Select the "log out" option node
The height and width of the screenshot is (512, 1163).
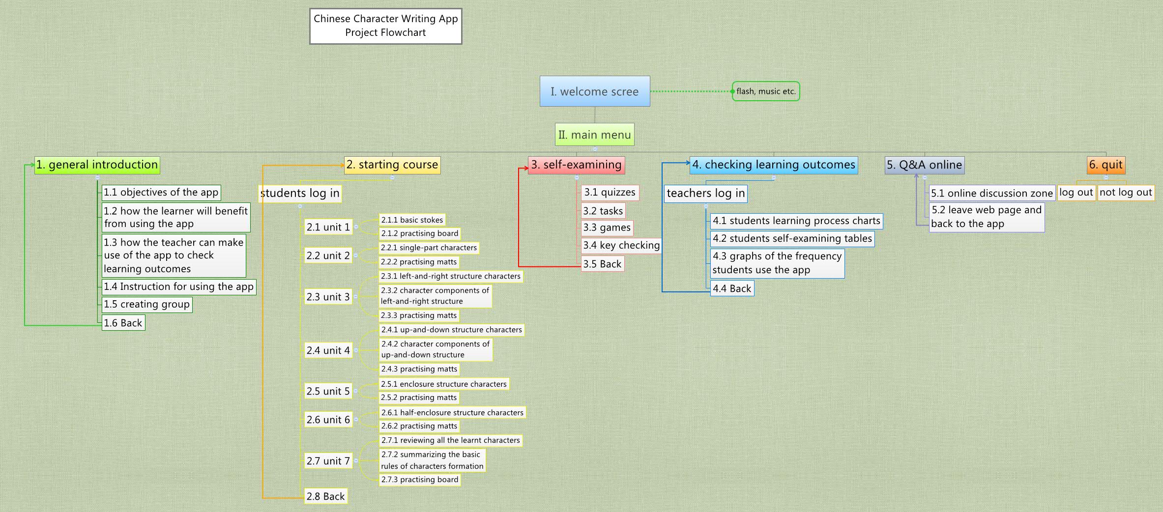pyautogui.click(x=1076, y=193)
